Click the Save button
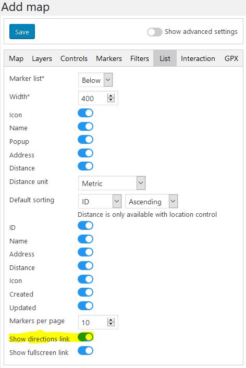The image size is (246, 368). tap(22, 31)
